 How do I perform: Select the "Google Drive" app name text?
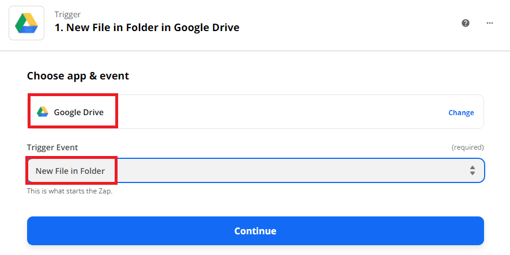point(79,112)
